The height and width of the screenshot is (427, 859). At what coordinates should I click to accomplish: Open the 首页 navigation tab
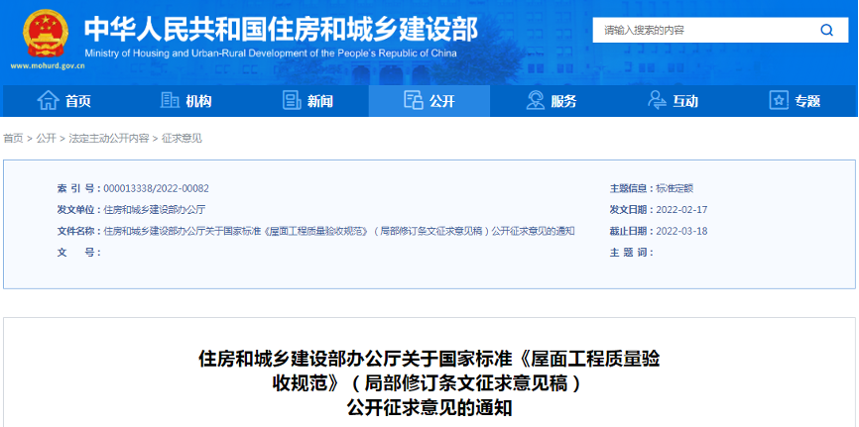pyautogui.click(x=64, y=101)
